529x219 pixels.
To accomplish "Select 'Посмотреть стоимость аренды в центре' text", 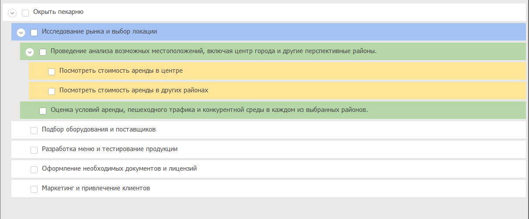I will [121, 71].
